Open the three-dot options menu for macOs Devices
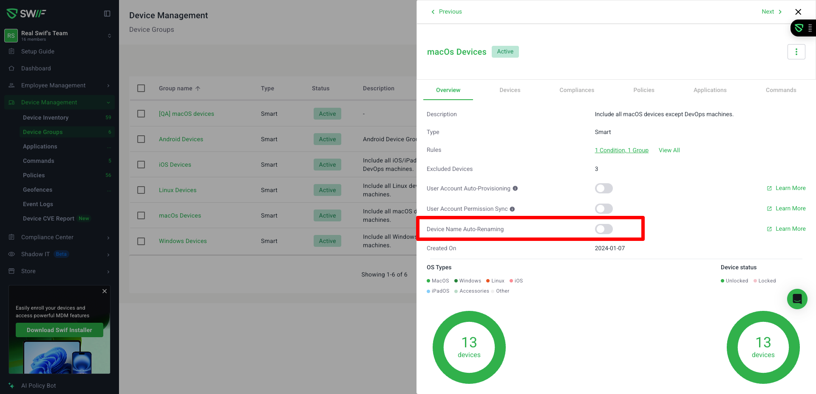Screen dimensions: 816x394 pos(796,52)
